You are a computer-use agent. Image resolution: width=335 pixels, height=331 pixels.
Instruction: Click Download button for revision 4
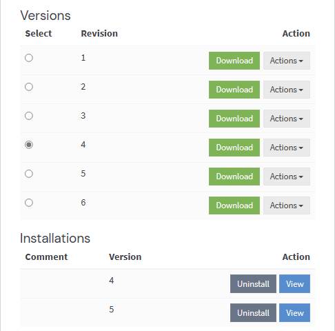point(234,148)
